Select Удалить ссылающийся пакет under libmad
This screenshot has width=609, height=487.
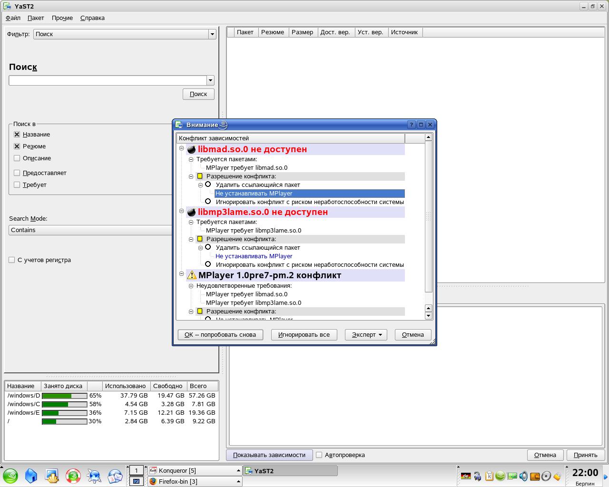[208, 185]
